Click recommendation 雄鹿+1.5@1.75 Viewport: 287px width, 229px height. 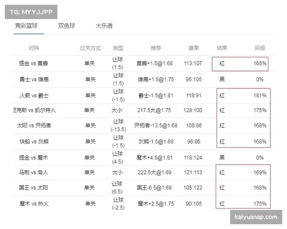156,80
